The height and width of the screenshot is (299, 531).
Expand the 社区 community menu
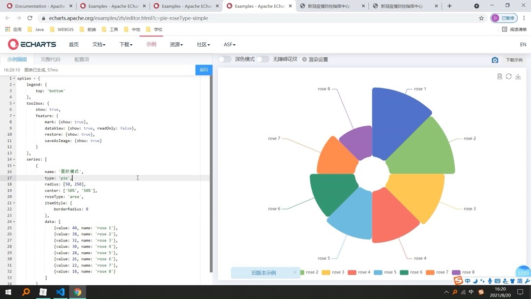pos(202,44)
